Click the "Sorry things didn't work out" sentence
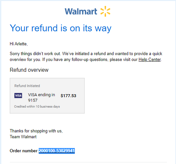 (35, 54)
